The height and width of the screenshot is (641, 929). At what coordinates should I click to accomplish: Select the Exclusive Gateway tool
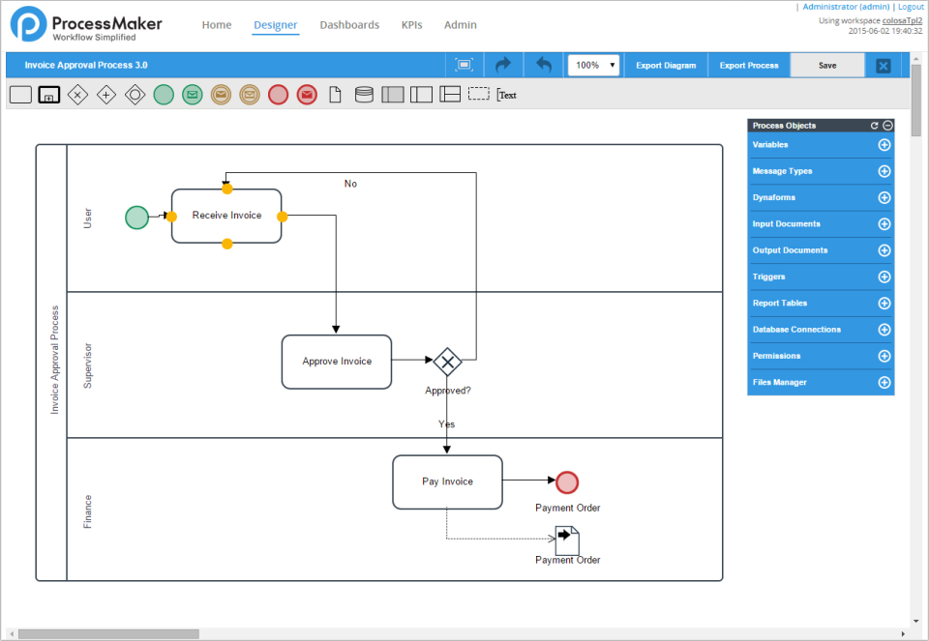tap(77, 94)
